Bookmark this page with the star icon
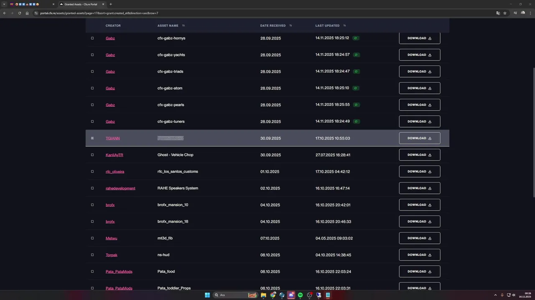This screenshot has height=300, width=535. (505, 13)
